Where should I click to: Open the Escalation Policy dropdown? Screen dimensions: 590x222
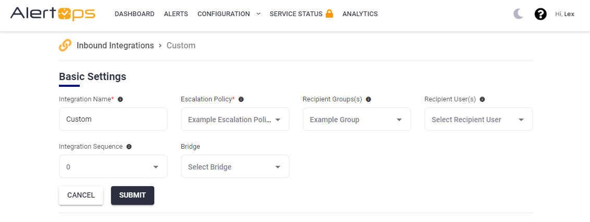click(x=235, y=120)
